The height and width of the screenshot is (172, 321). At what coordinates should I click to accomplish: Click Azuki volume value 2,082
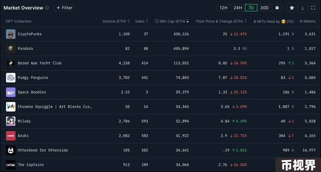click(x=124, y=136)
